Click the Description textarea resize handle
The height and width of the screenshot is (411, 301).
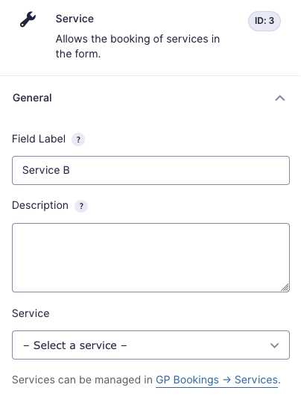[x=285, y=287]
